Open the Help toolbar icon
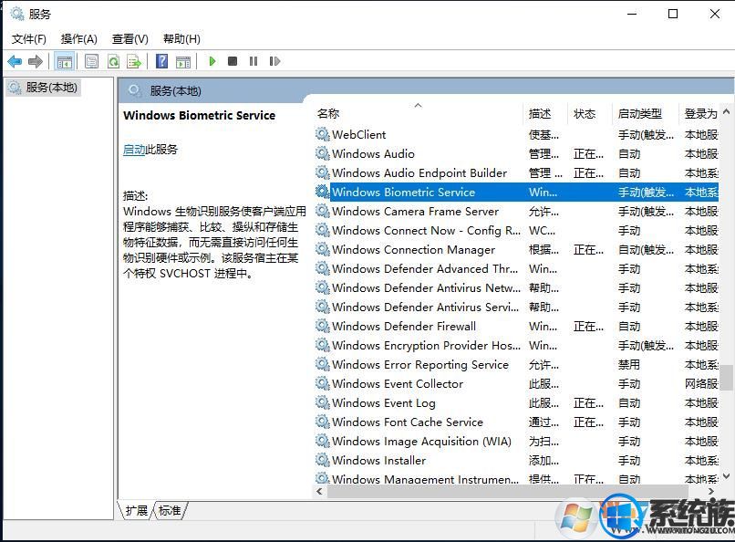 161,61
